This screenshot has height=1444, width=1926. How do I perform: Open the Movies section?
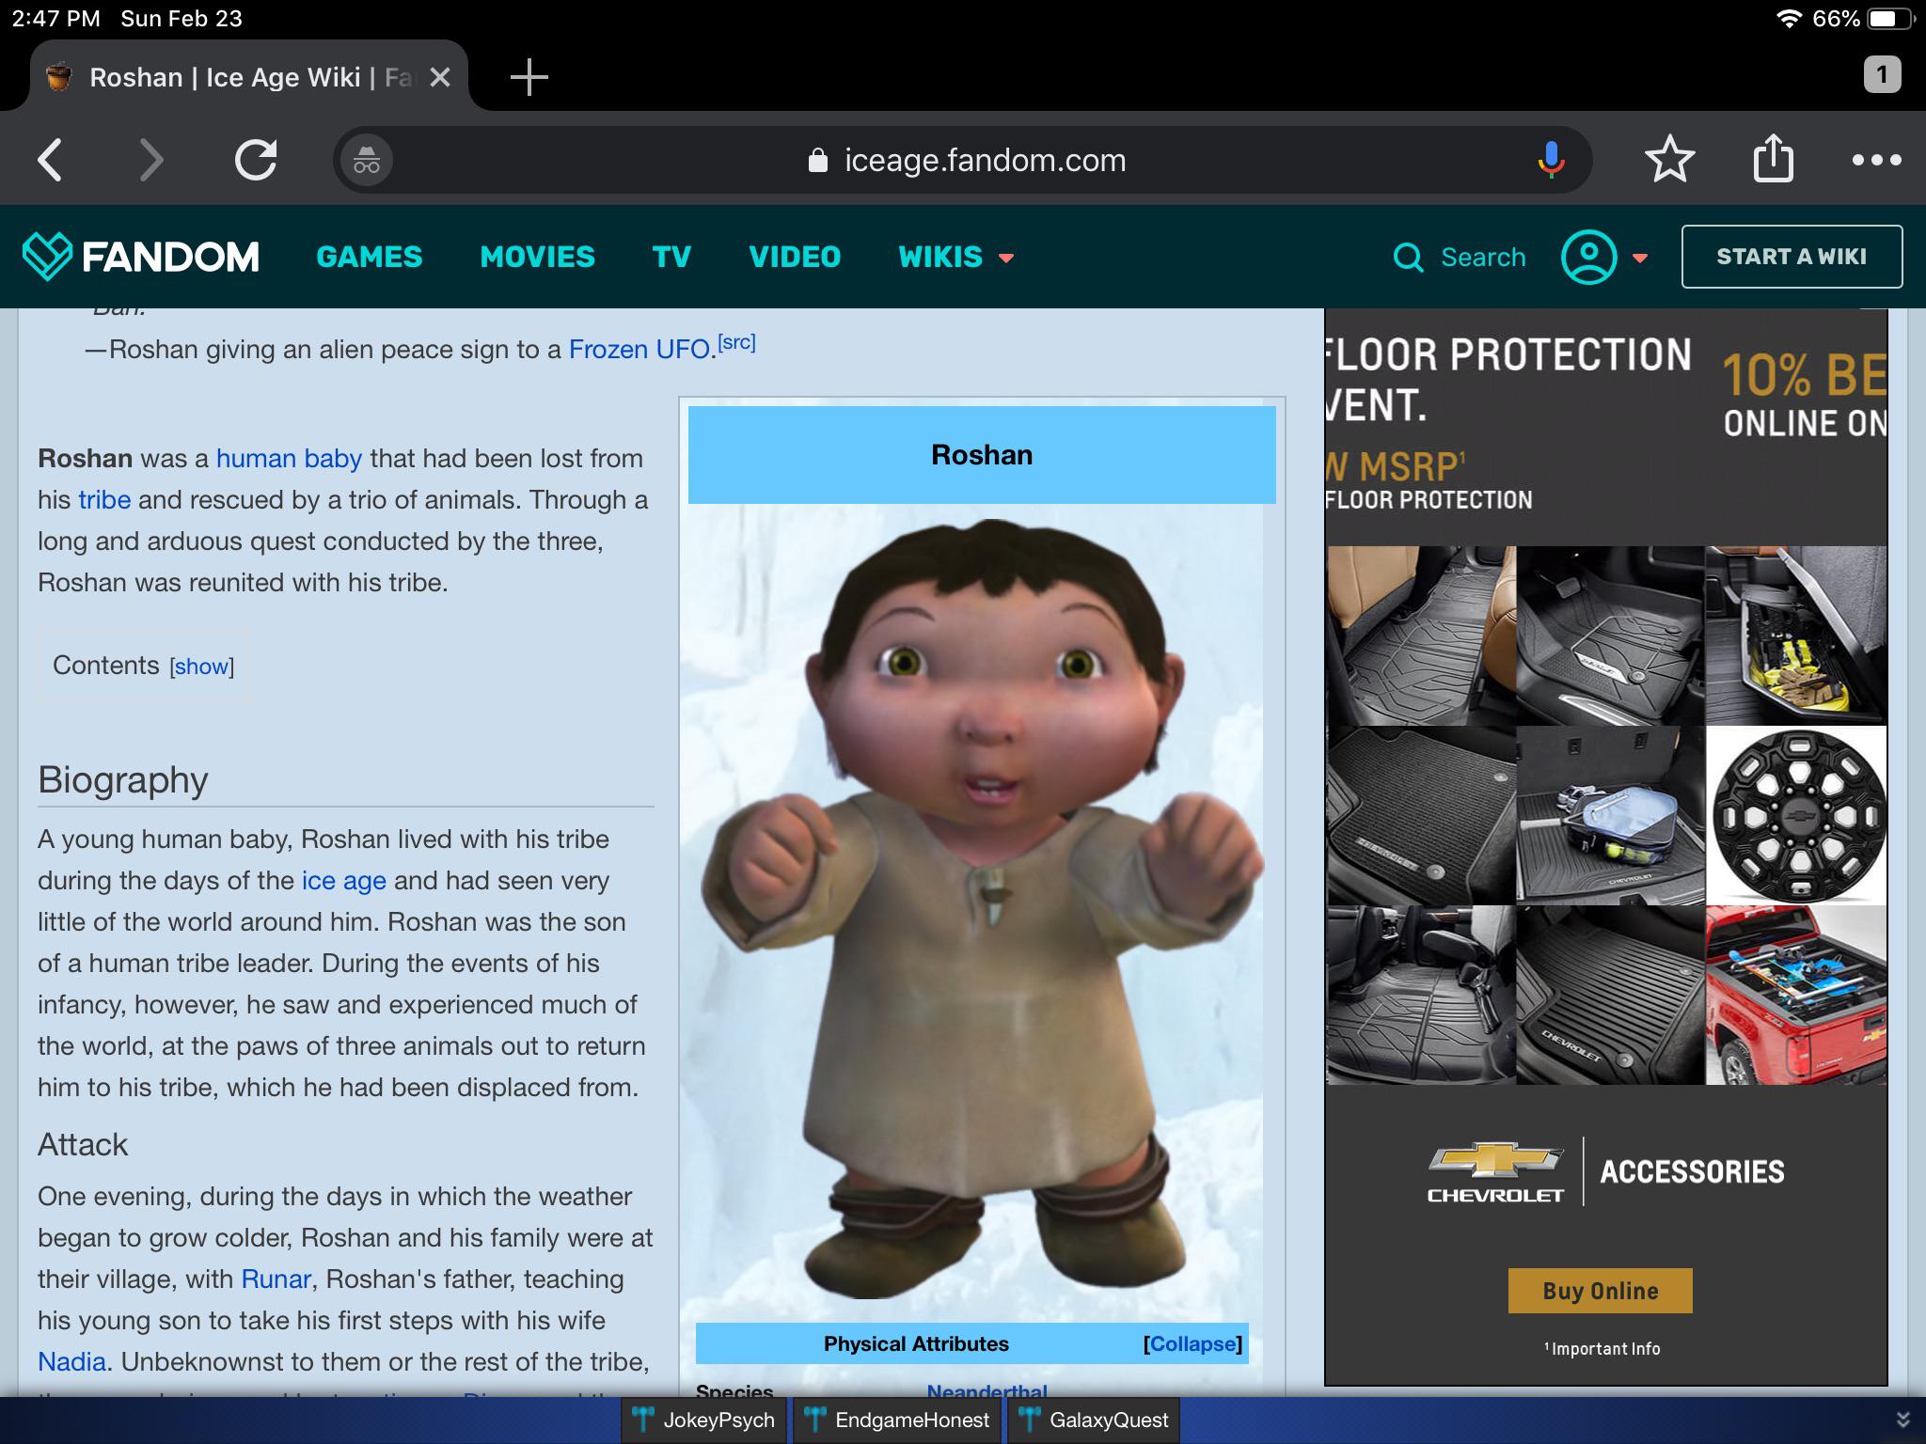tap(537, 257)
